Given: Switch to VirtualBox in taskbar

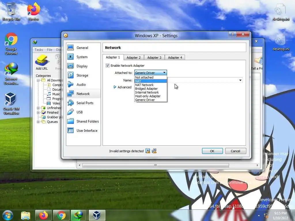Looking at the screenshot, I should click(x=97, y=215).
